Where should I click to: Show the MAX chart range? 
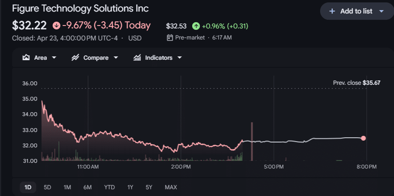coord(170,187)
